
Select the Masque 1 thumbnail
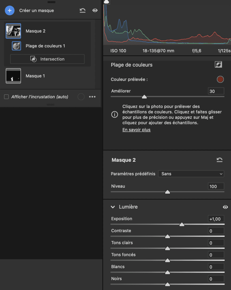[13, 76]
